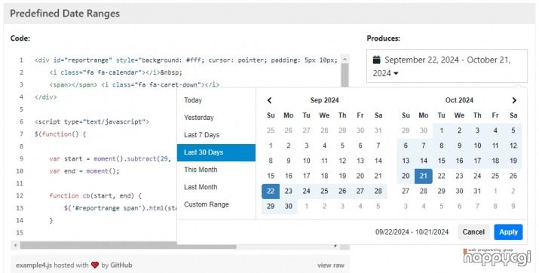539x273 pixels.
Task: Open the caret beside September 22 range
Action: coord(396,74)
